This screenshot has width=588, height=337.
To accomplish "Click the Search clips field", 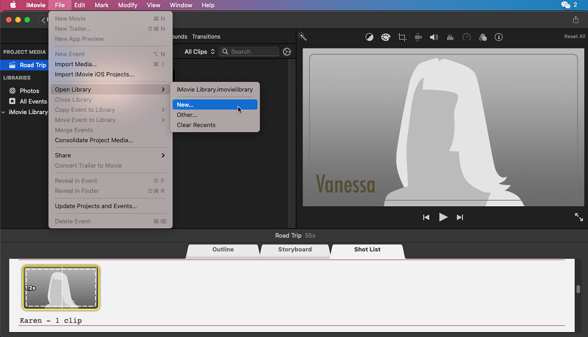I will [x=249, y=52].
